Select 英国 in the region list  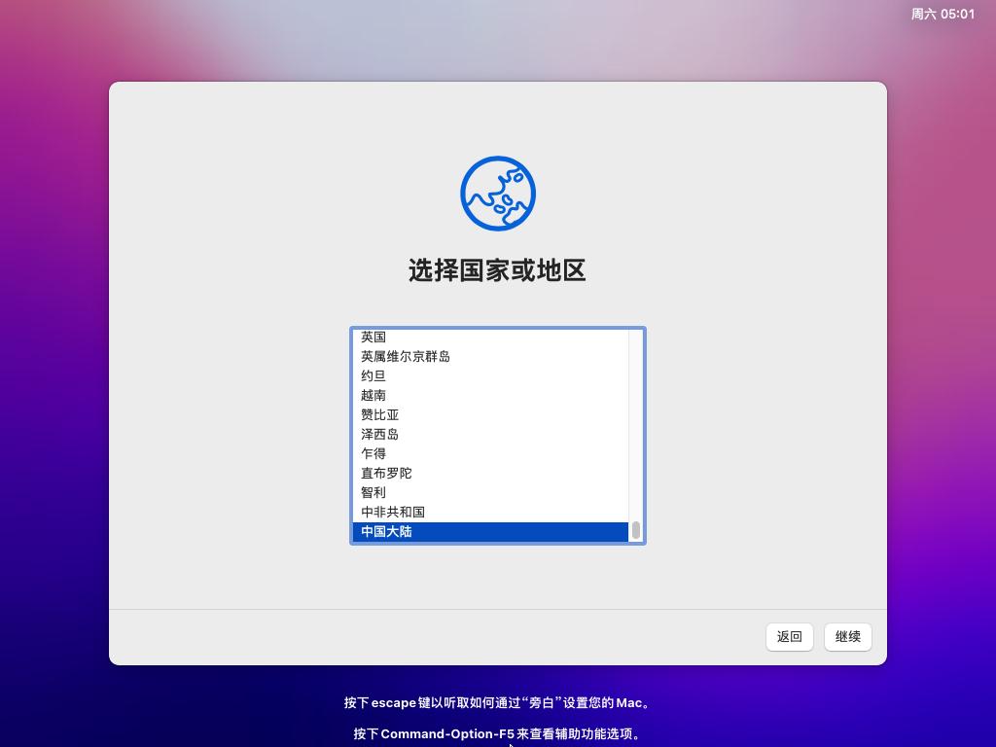tap(373, 338)
